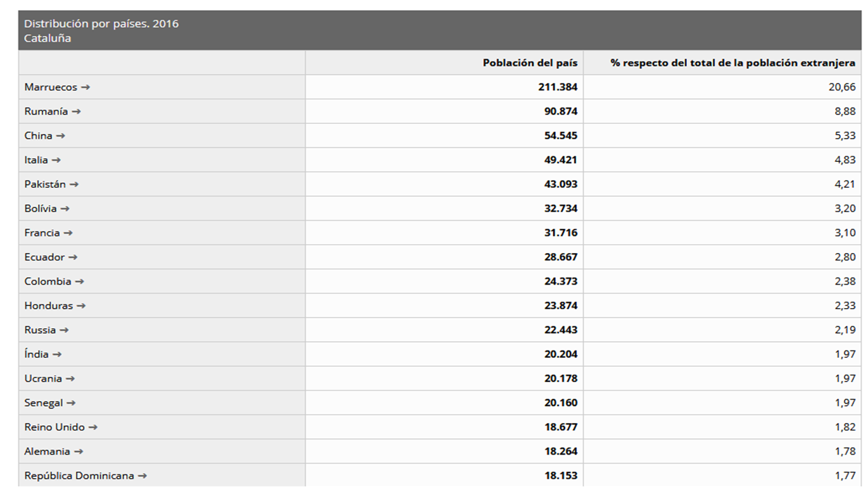Select percentage value 2,80

[845, 257]
